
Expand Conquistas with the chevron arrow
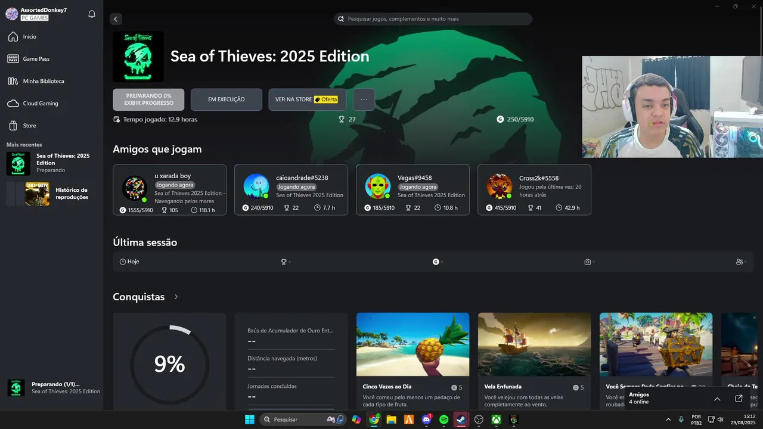(x=176, y=297)
